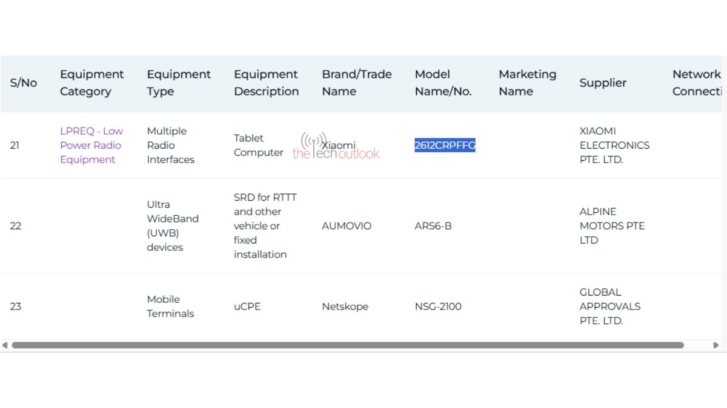This screenshot has width=727, height=408.
Task: Click the GLOBAL APPROVALS PTE. LTD. supplier cell
Action: pos(610,306)
